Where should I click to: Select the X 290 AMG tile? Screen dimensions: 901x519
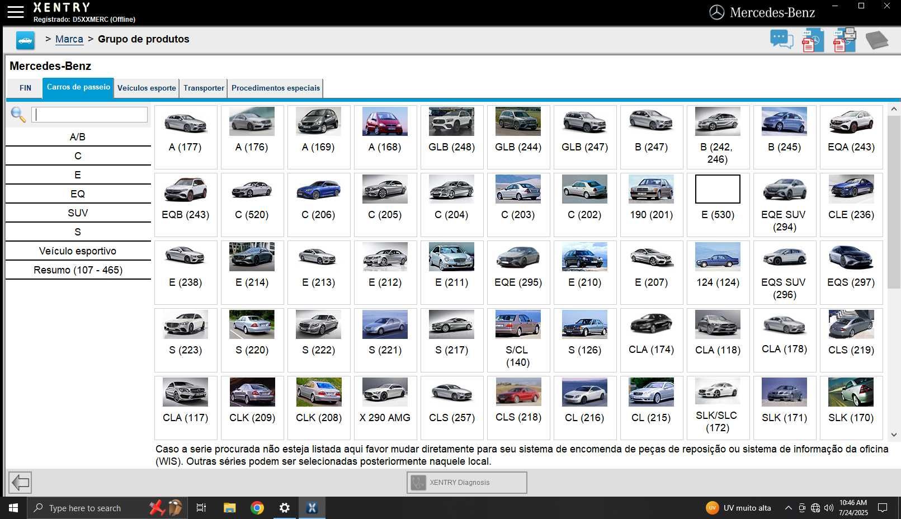(x=385, y=408)
